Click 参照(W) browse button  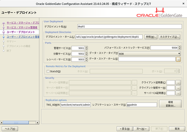(x=151, y=37)
